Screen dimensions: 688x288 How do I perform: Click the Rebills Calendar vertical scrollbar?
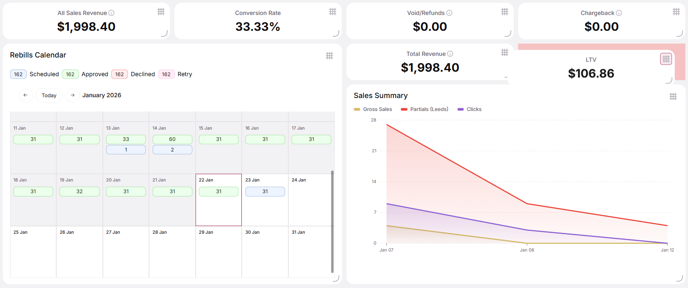tap(332, 222)
